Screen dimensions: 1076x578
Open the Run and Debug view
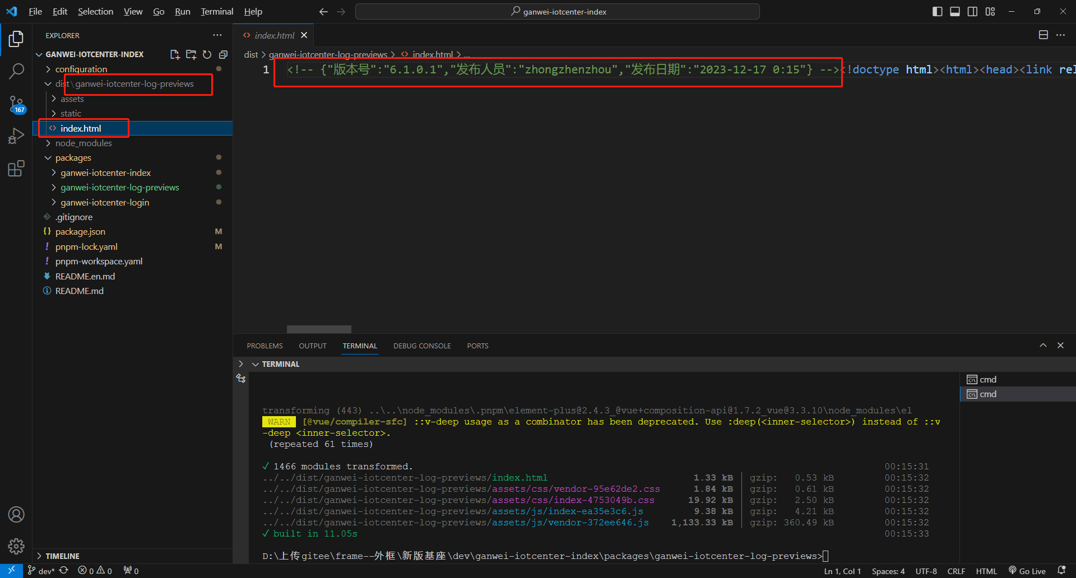(16, 136)
